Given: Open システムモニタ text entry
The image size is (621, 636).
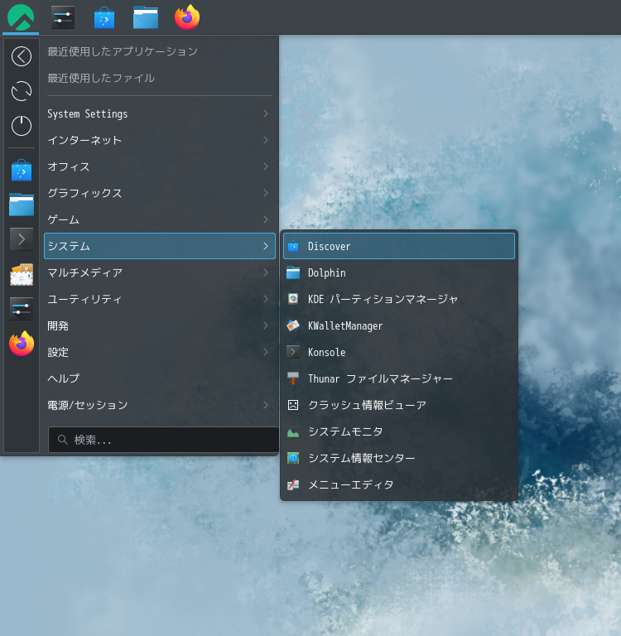Looking at the screenshot, I should tap(345, 431).
